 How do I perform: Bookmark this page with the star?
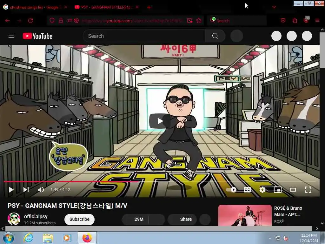(199, 20)
